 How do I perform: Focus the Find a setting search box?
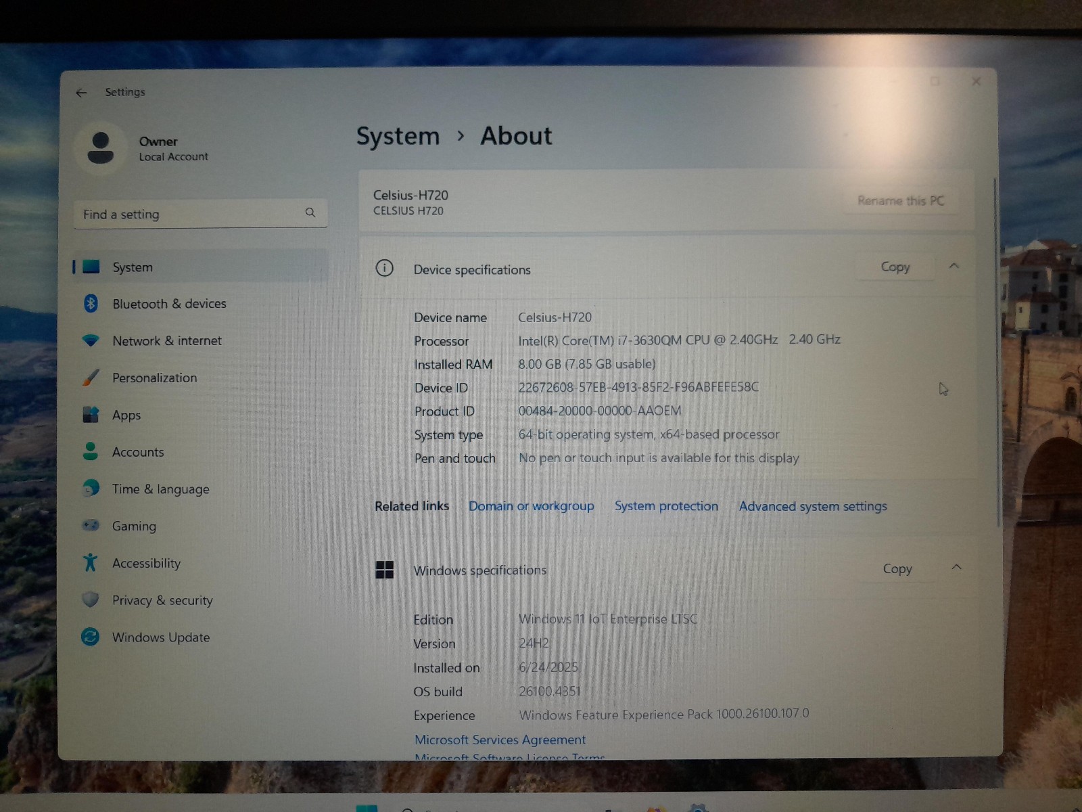pos(200,214)
